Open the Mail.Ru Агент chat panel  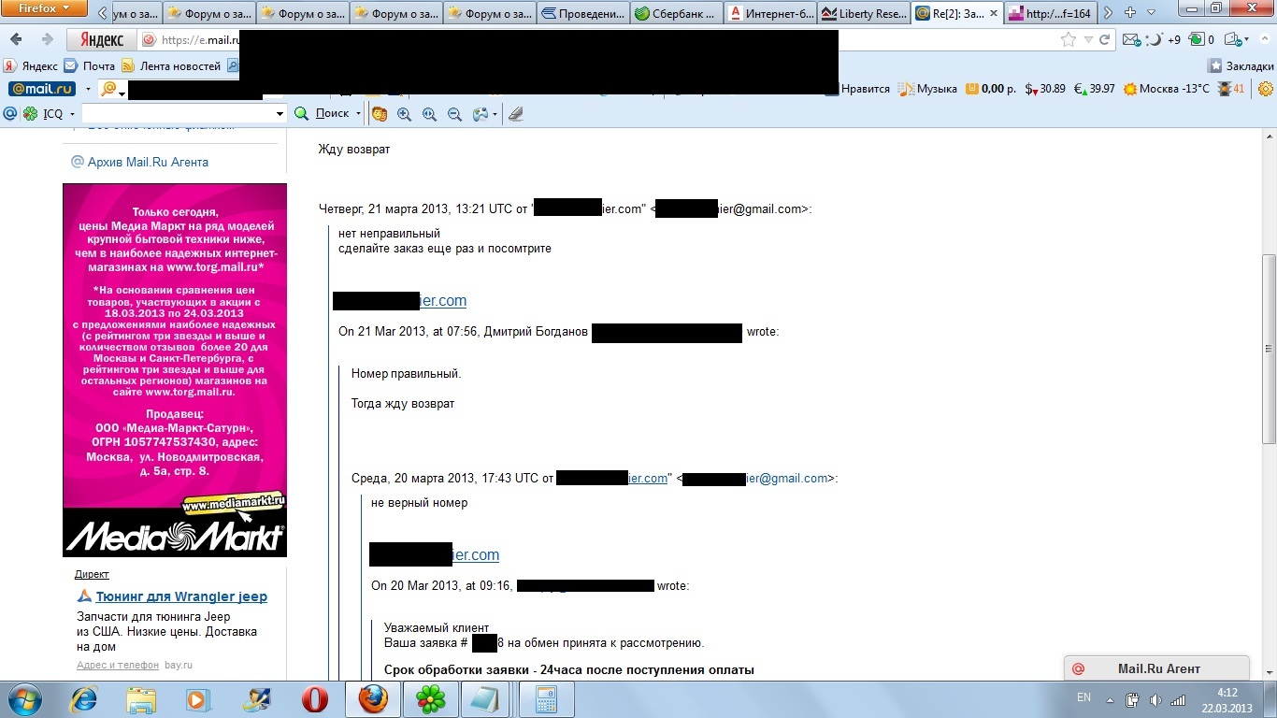click(x=1156, y=668)
